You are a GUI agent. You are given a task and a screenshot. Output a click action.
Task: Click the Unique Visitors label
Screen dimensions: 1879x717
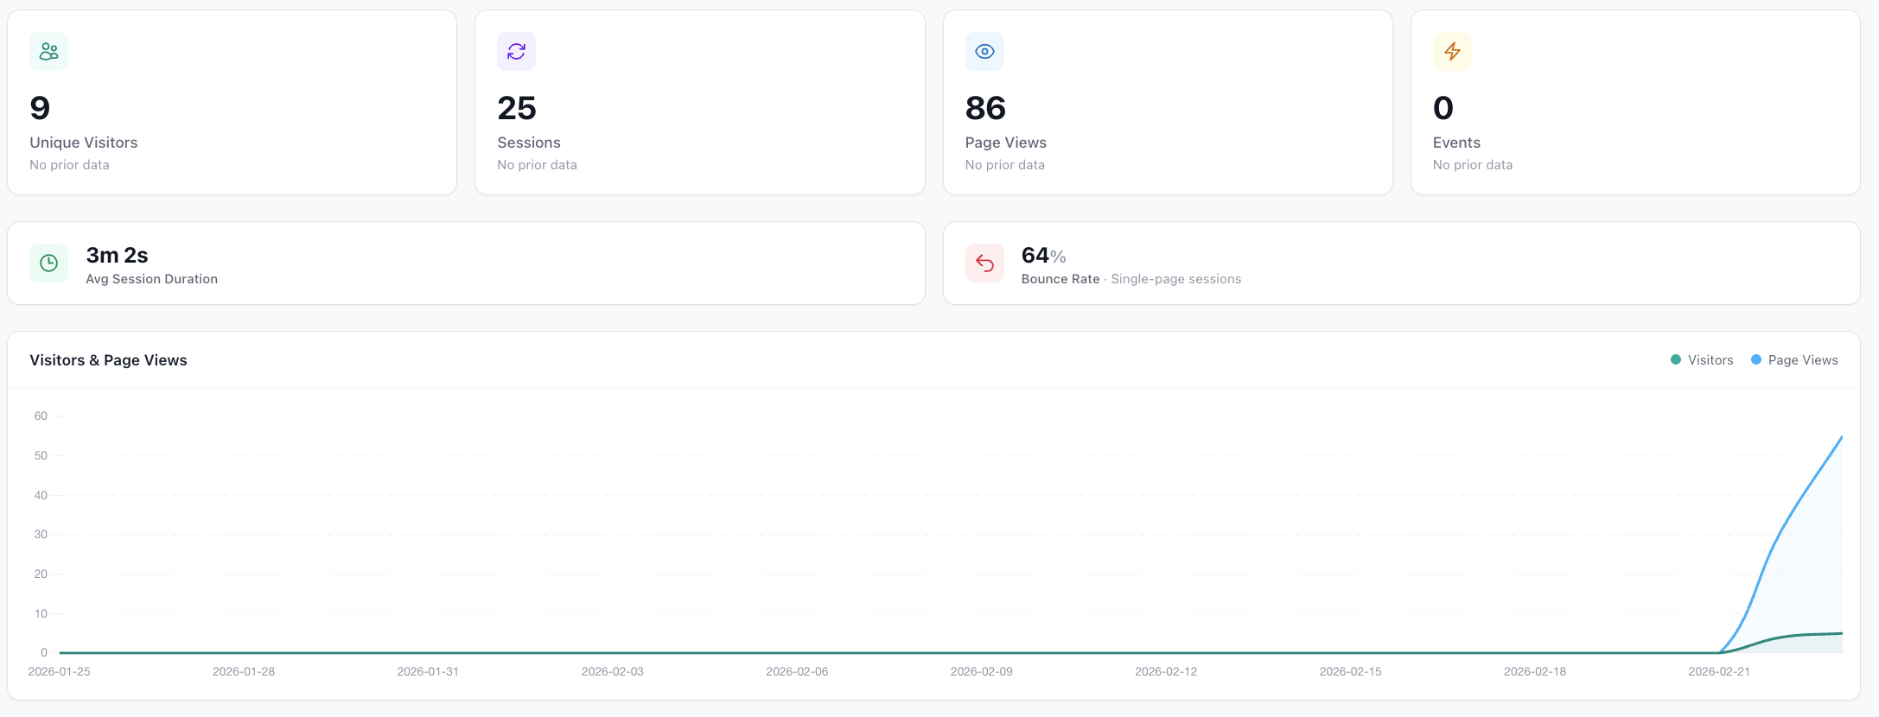pos(84,143)
